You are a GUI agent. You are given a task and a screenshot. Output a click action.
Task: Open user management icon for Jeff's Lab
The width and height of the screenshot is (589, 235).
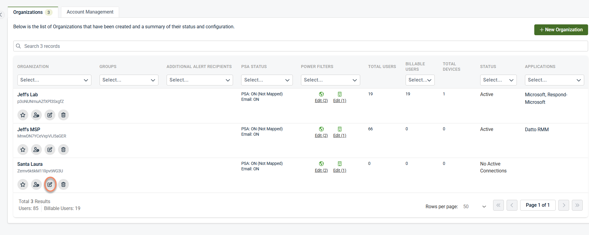point(36,115)
